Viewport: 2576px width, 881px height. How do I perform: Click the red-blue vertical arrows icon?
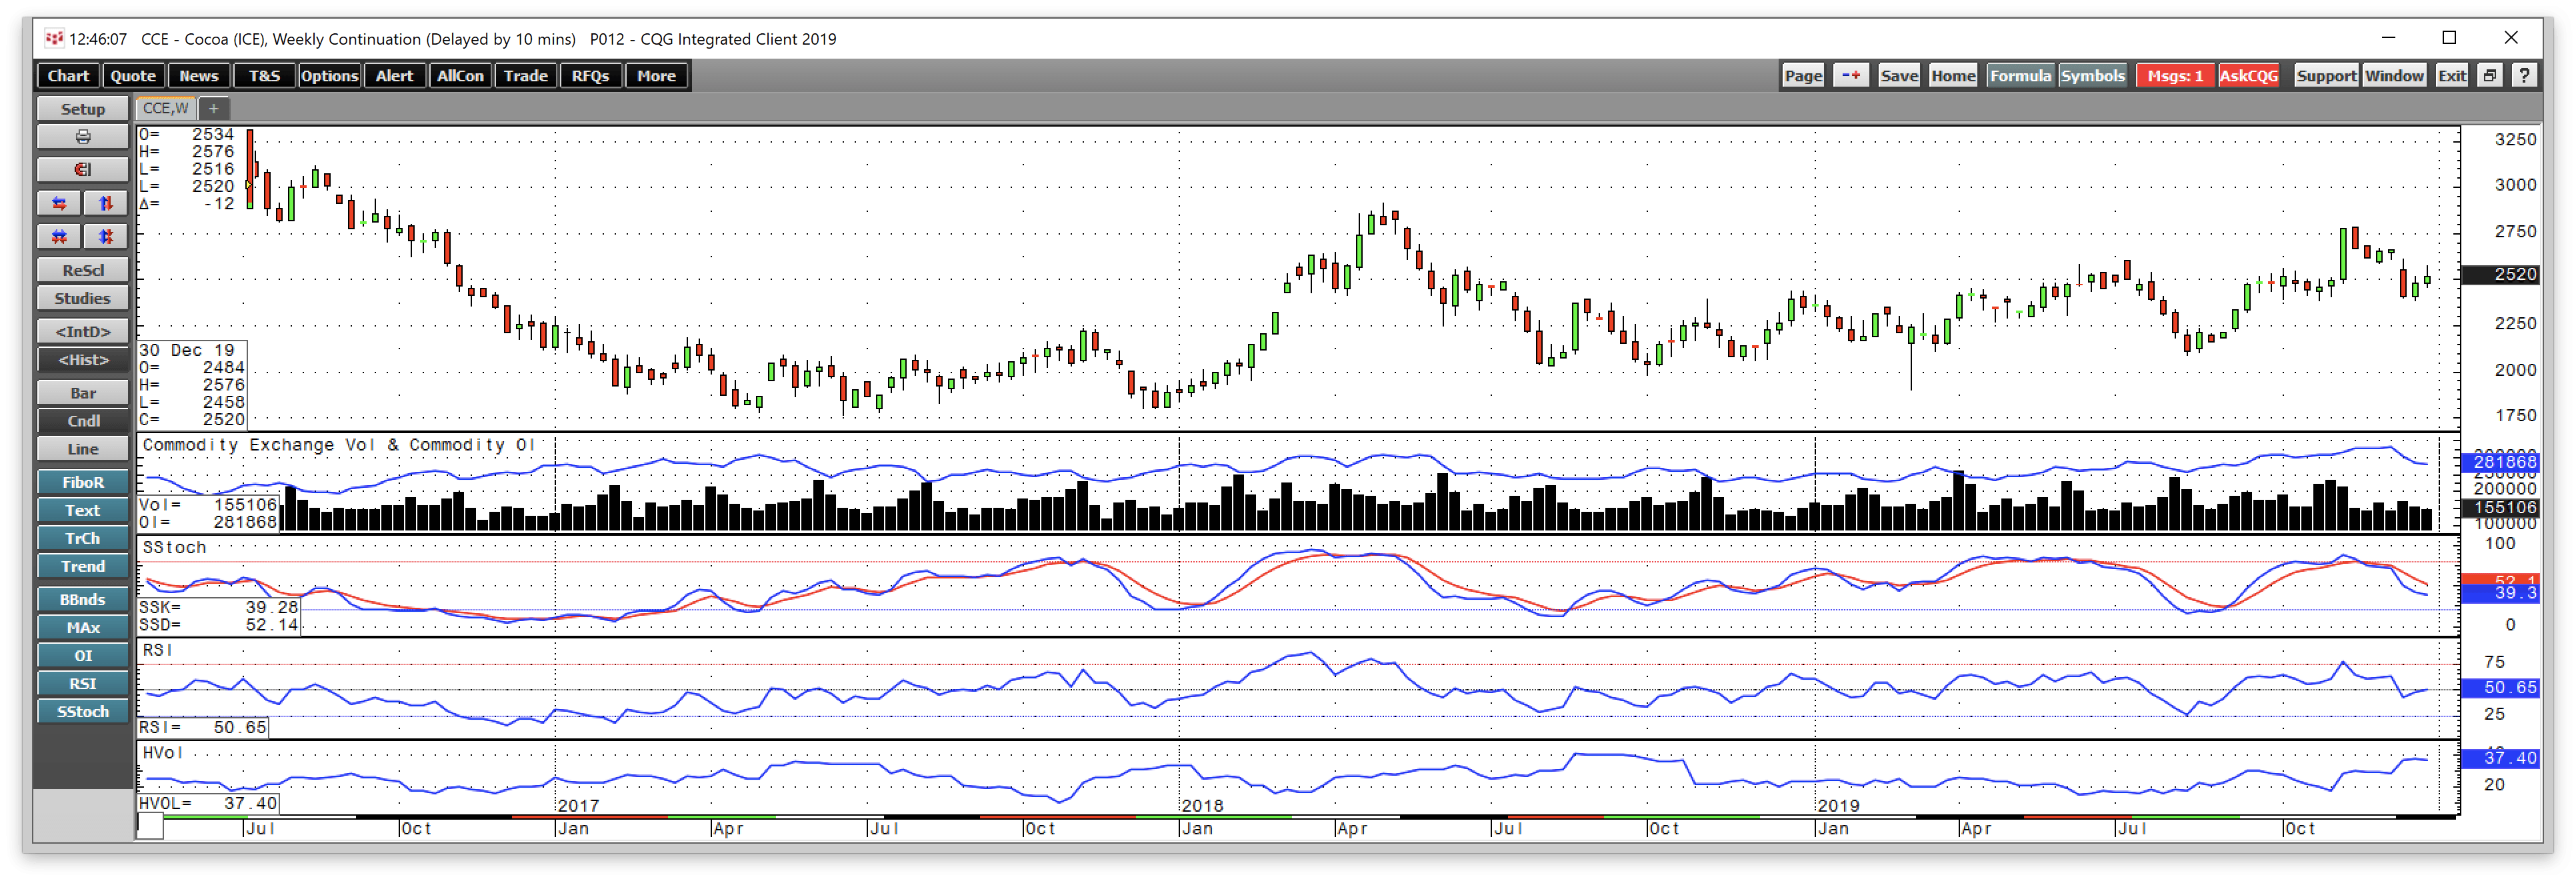[x=106, y=203]
